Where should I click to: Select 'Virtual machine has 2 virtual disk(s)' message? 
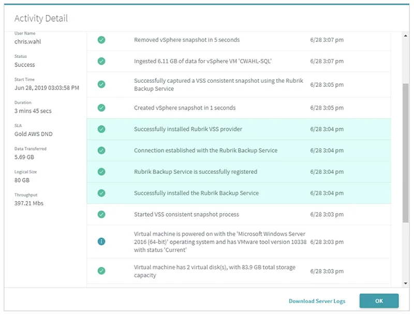[x=215, y=271]
